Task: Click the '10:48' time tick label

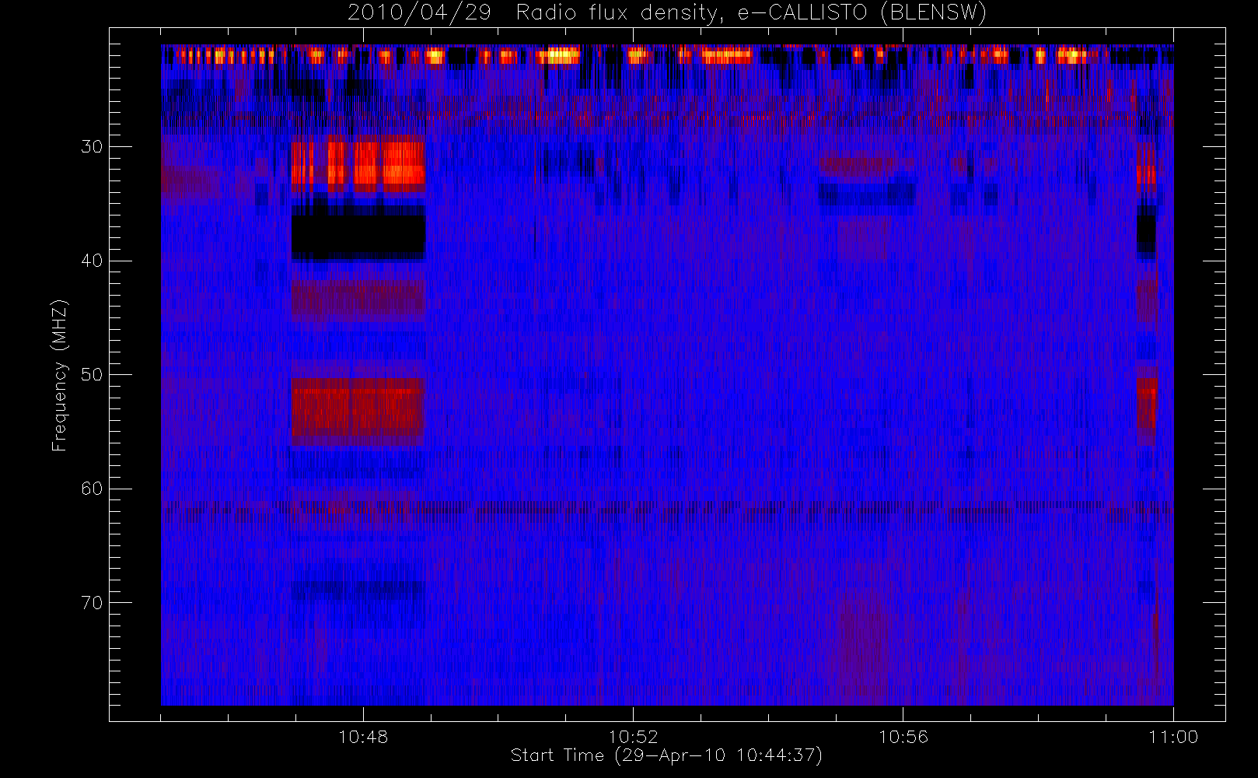Action: point(363,737)
